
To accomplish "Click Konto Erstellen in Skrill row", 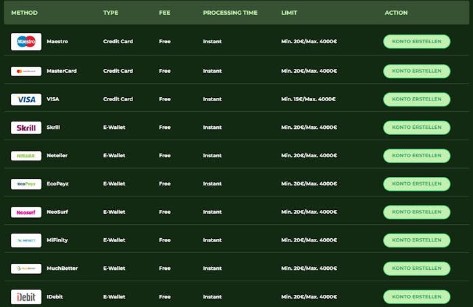I will [x=417, y=128].
